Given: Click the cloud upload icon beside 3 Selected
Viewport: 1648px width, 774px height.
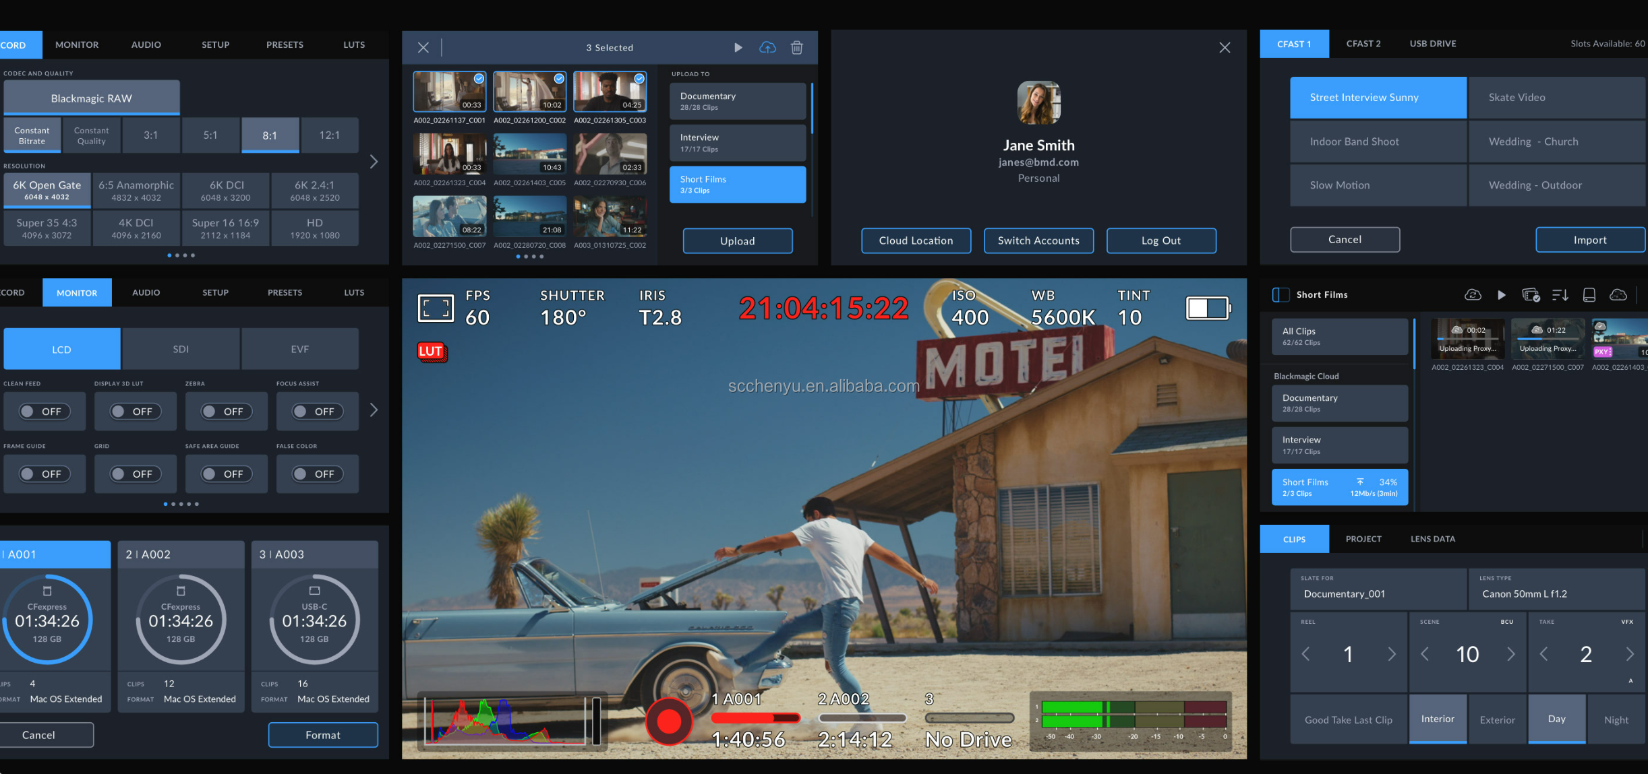Looking at the screenshot, I should click(767, 48).
